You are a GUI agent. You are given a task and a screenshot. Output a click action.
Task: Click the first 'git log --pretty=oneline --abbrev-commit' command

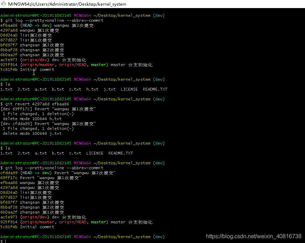coord(54,20)
